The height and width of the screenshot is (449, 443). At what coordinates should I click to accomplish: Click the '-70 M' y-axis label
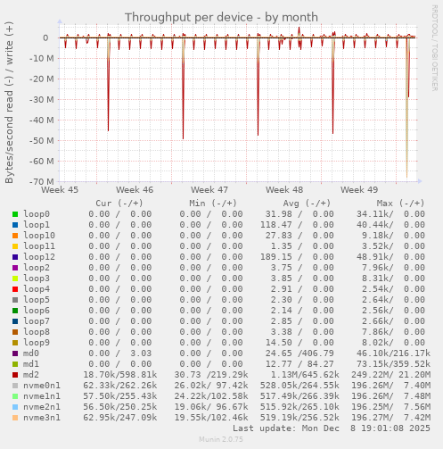click(x=42, y=181)
